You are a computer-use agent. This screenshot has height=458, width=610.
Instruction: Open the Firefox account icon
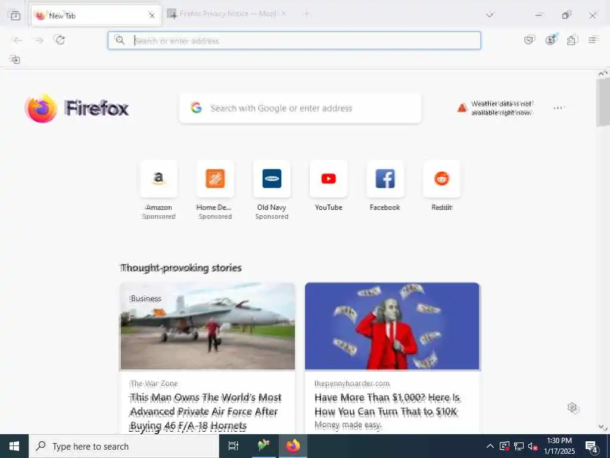[551, 40]
